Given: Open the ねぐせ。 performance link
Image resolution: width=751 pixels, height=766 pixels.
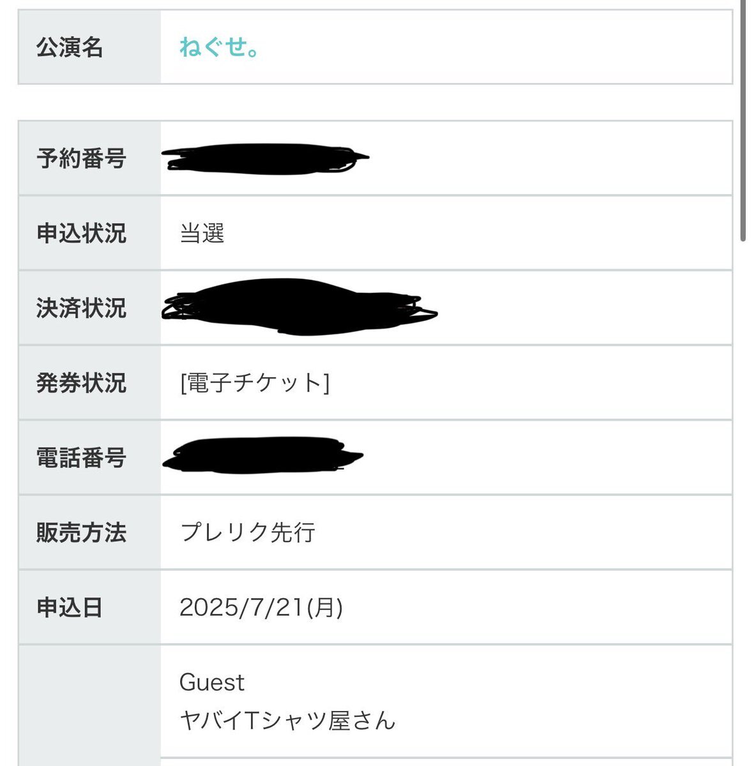Looking at the screenshot, I should click(x=219, y=47).
